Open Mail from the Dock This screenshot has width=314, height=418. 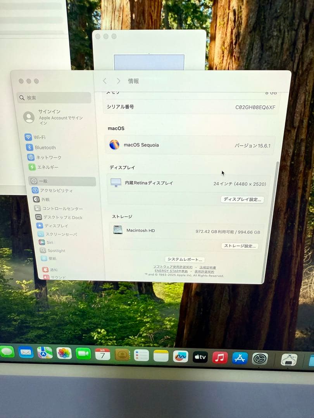[26, 352]
